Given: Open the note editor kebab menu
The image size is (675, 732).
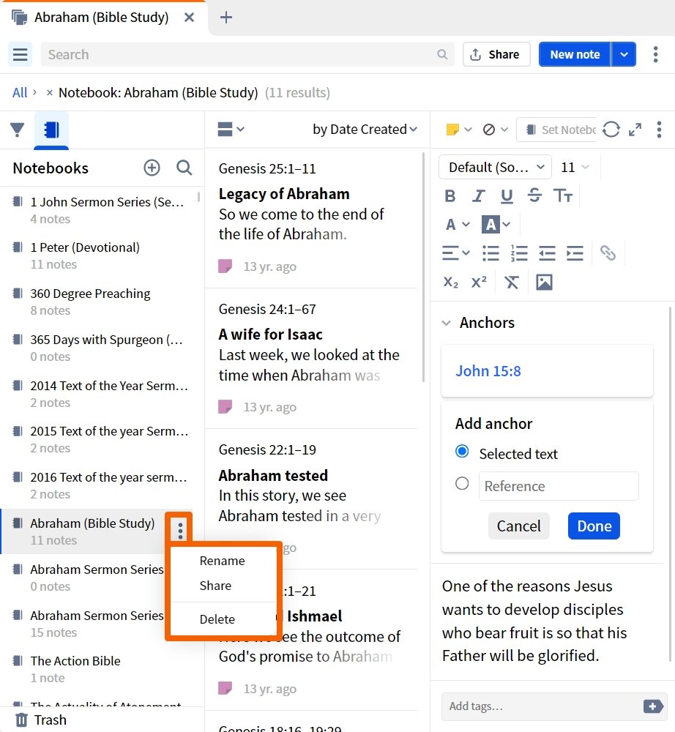Looking at the screenshot, I should point(659,130).
